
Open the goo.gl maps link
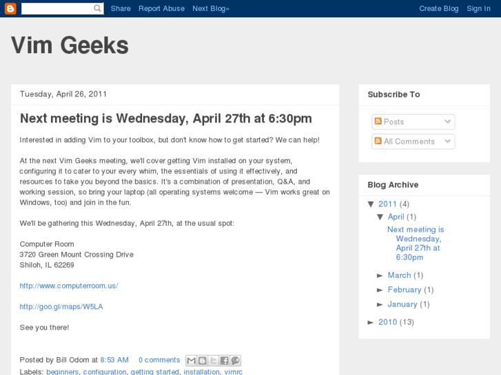pos(61,306)
